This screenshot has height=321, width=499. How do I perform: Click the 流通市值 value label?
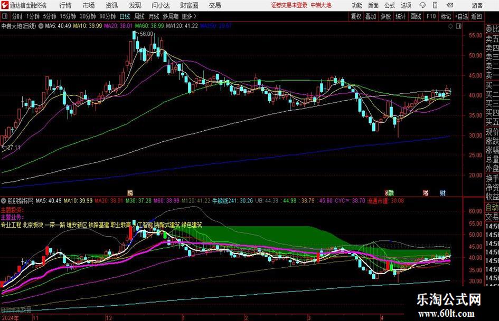[385, 201]
